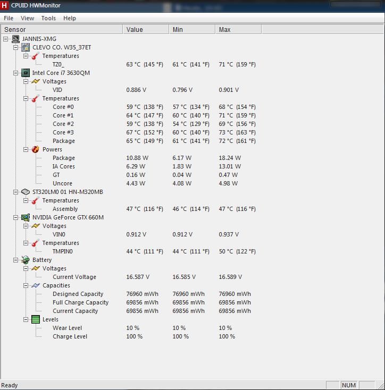Viewport: 385px width, 390px height.
Task: Click the Levels green bars icon
Action: [36, 319]
